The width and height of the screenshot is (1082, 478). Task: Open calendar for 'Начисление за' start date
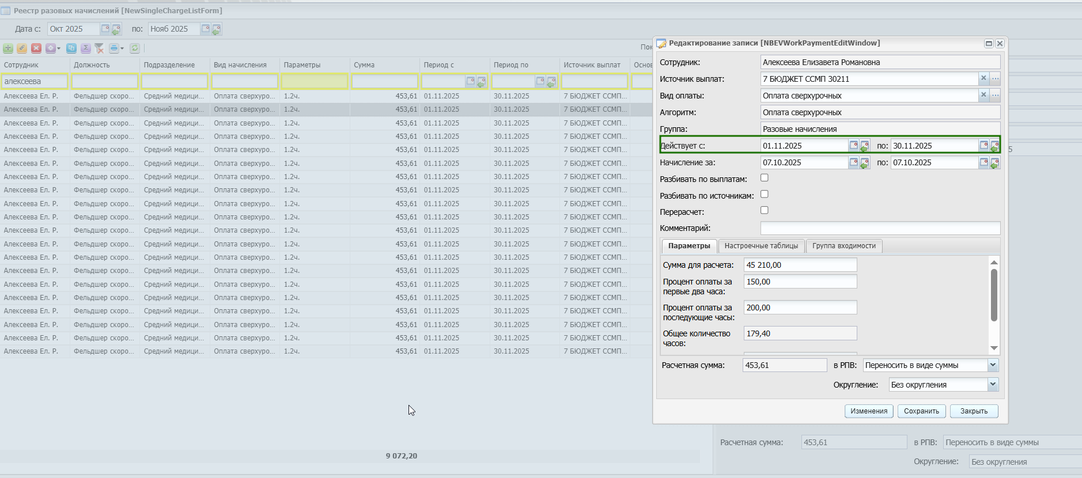point(854,162)
